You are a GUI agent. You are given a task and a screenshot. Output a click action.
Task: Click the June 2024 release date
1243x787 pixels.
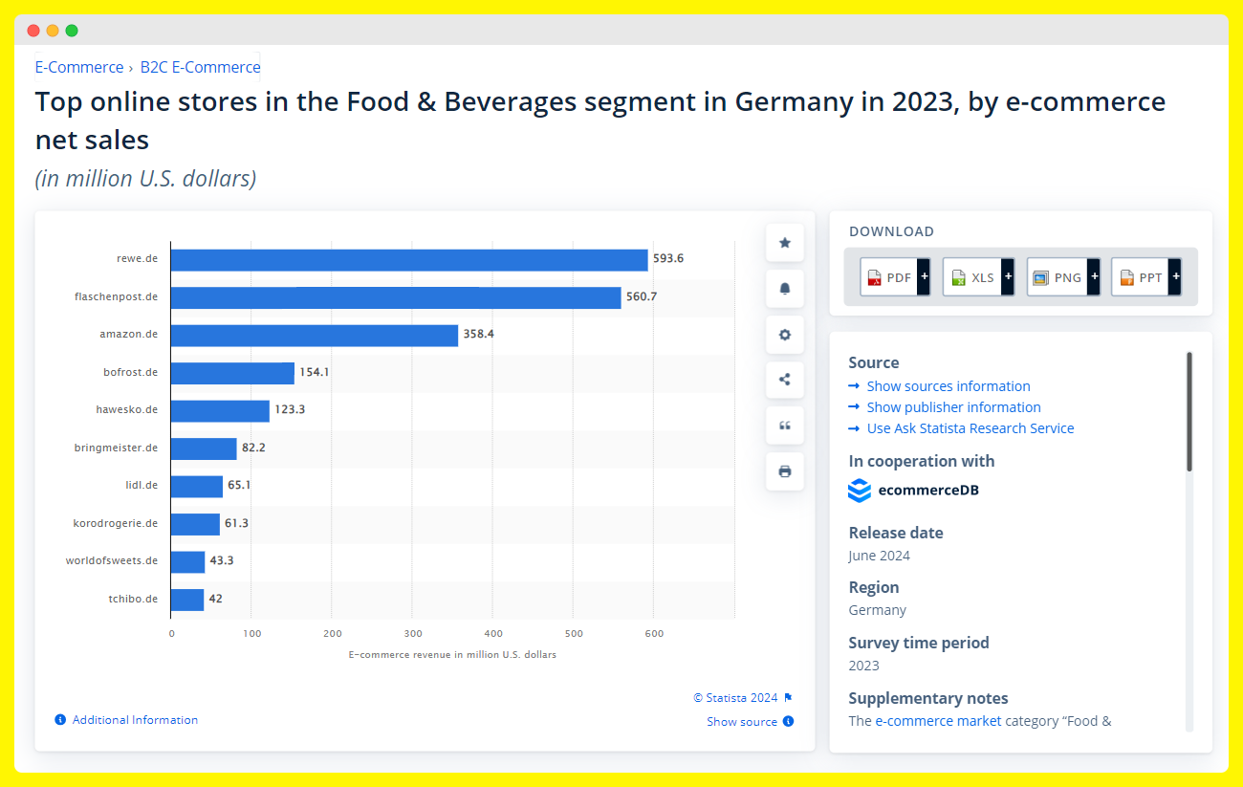(x=879, y=556)
